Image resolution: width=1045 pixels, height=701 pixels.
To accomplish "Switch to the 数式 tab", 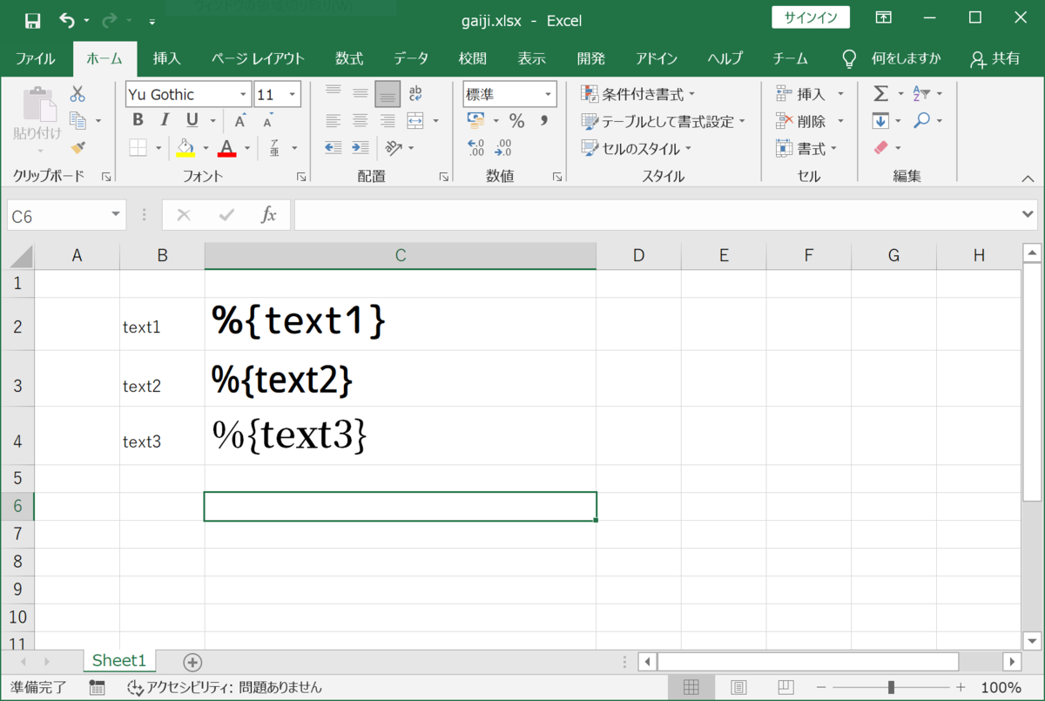I will pos(349,58).
